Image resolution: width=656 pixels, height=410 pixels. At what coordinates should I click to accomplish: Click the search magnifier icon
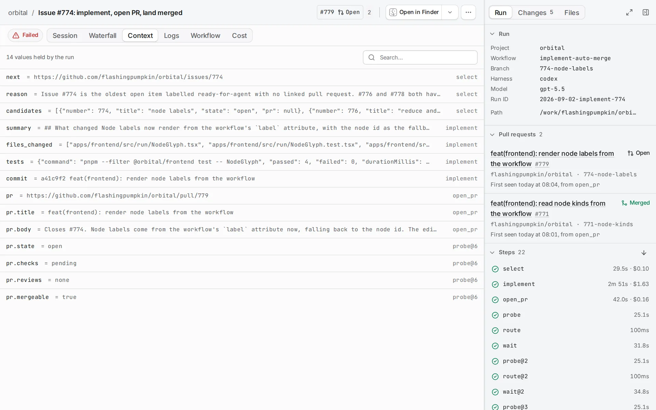(x=371, y=57)
